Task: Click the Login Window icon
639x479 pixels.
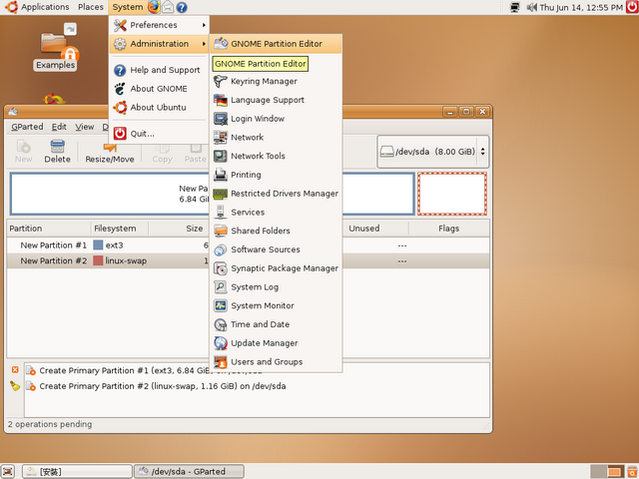Action: point(221,119)
